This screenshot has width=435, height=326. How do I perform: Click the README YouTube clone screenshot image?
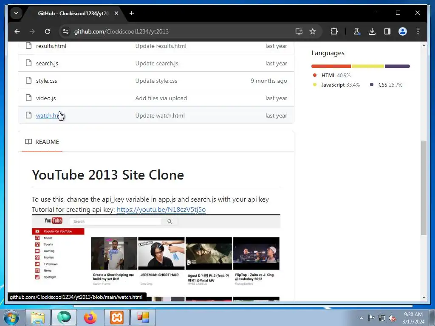pos(156,258)
